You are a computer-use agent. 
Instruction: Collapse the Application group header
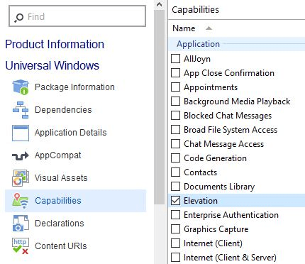237,44
